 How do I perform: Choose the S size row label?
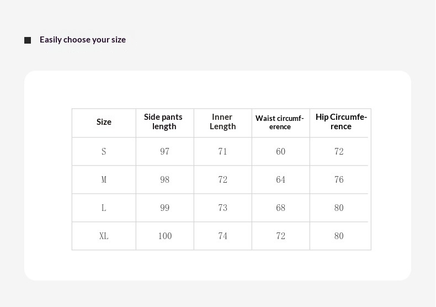[x=104, y=151]
